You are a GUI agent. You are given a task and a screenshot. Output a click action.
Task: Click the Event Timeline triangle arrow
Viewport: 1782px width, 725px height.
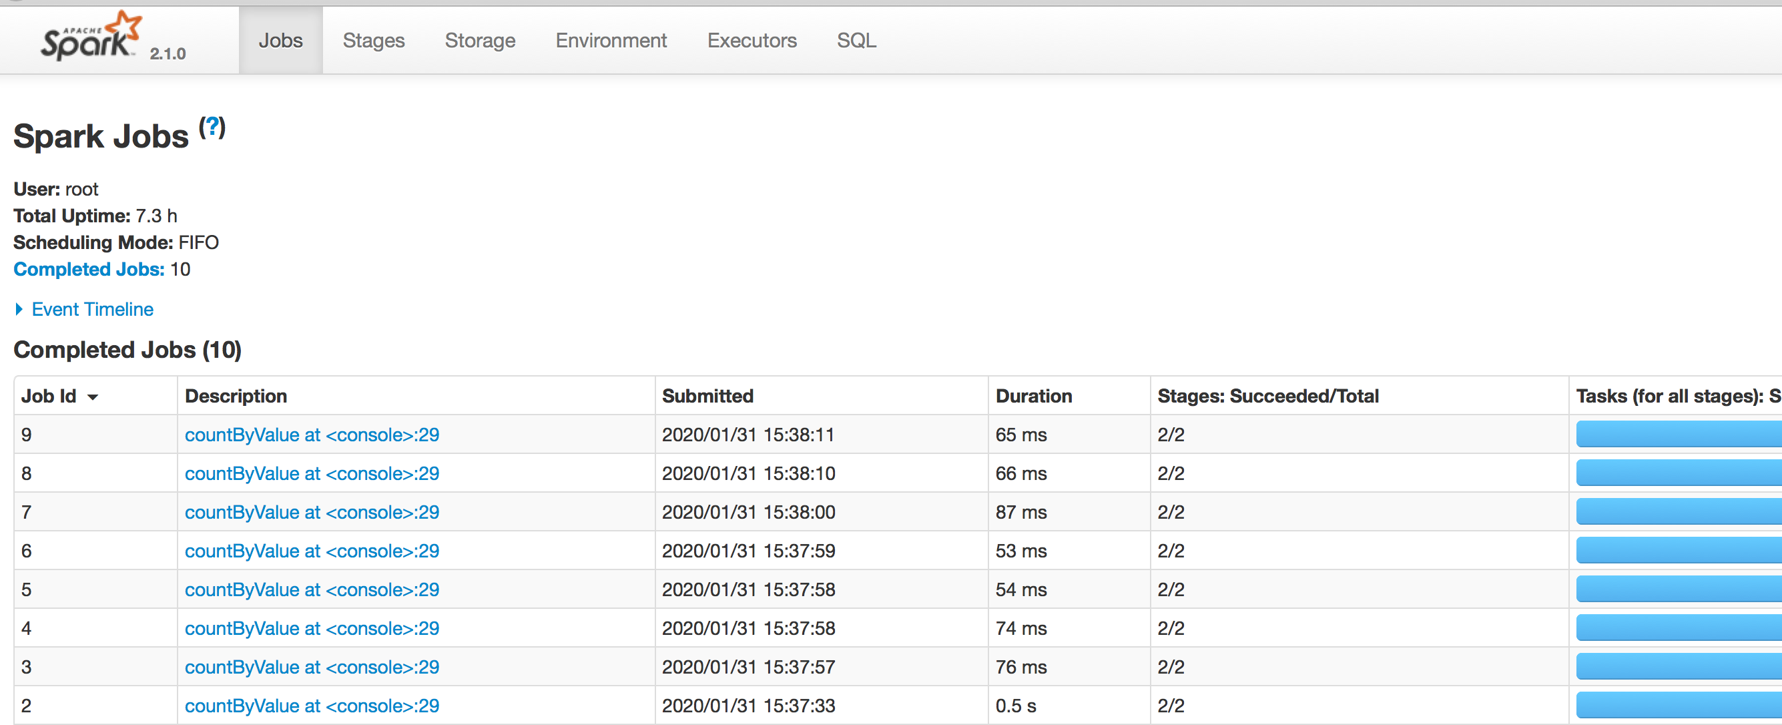tap(19, 309)
